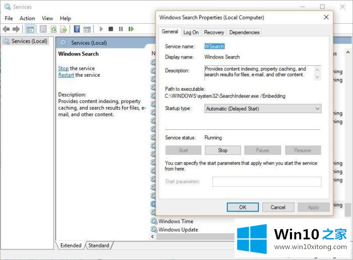Open the Action menu
This screenshot has width=353, height=260.
pyautogui.click(x=27, y=18)
